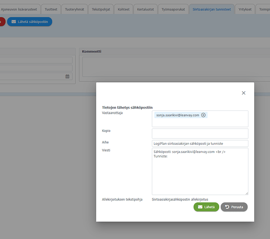Switch to the Tuotteet tab
This screenshot has width=270, height=239.
pyautogui.click(x=51, y=9)
